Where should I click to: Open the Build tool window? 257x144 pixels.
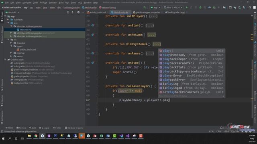click(33, 128)
